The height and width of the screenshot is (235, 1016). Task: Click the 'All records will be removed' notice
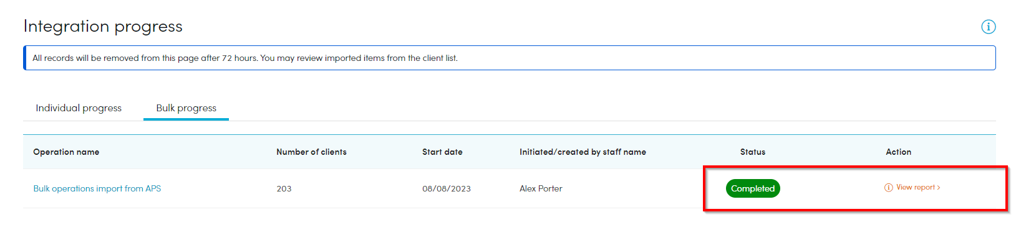pyautogui.click(x=510, y=58)
